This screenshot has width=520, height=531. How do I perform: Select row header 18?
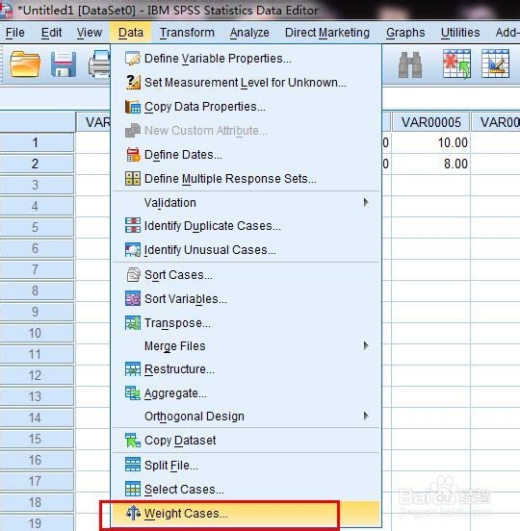tap(37, 502)
